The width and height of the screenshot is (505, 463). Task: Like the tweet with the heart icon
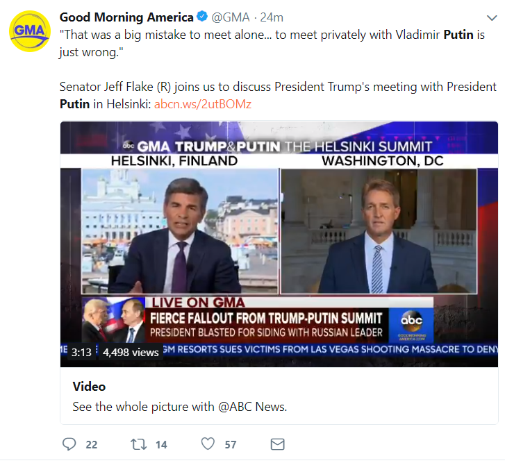[207, 444]
